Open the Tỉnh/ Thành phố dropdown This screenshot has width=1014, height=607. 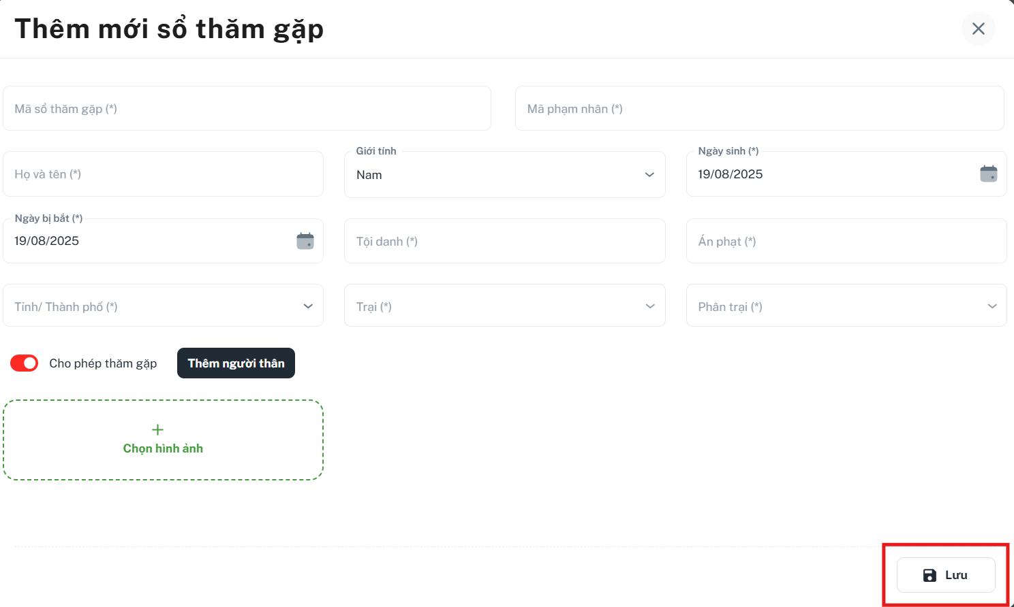click(x=164, y=306)
